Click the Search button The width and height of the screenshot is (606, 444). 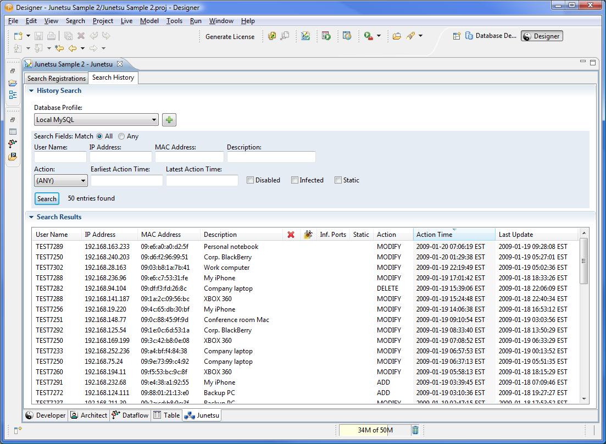point(47,199)
